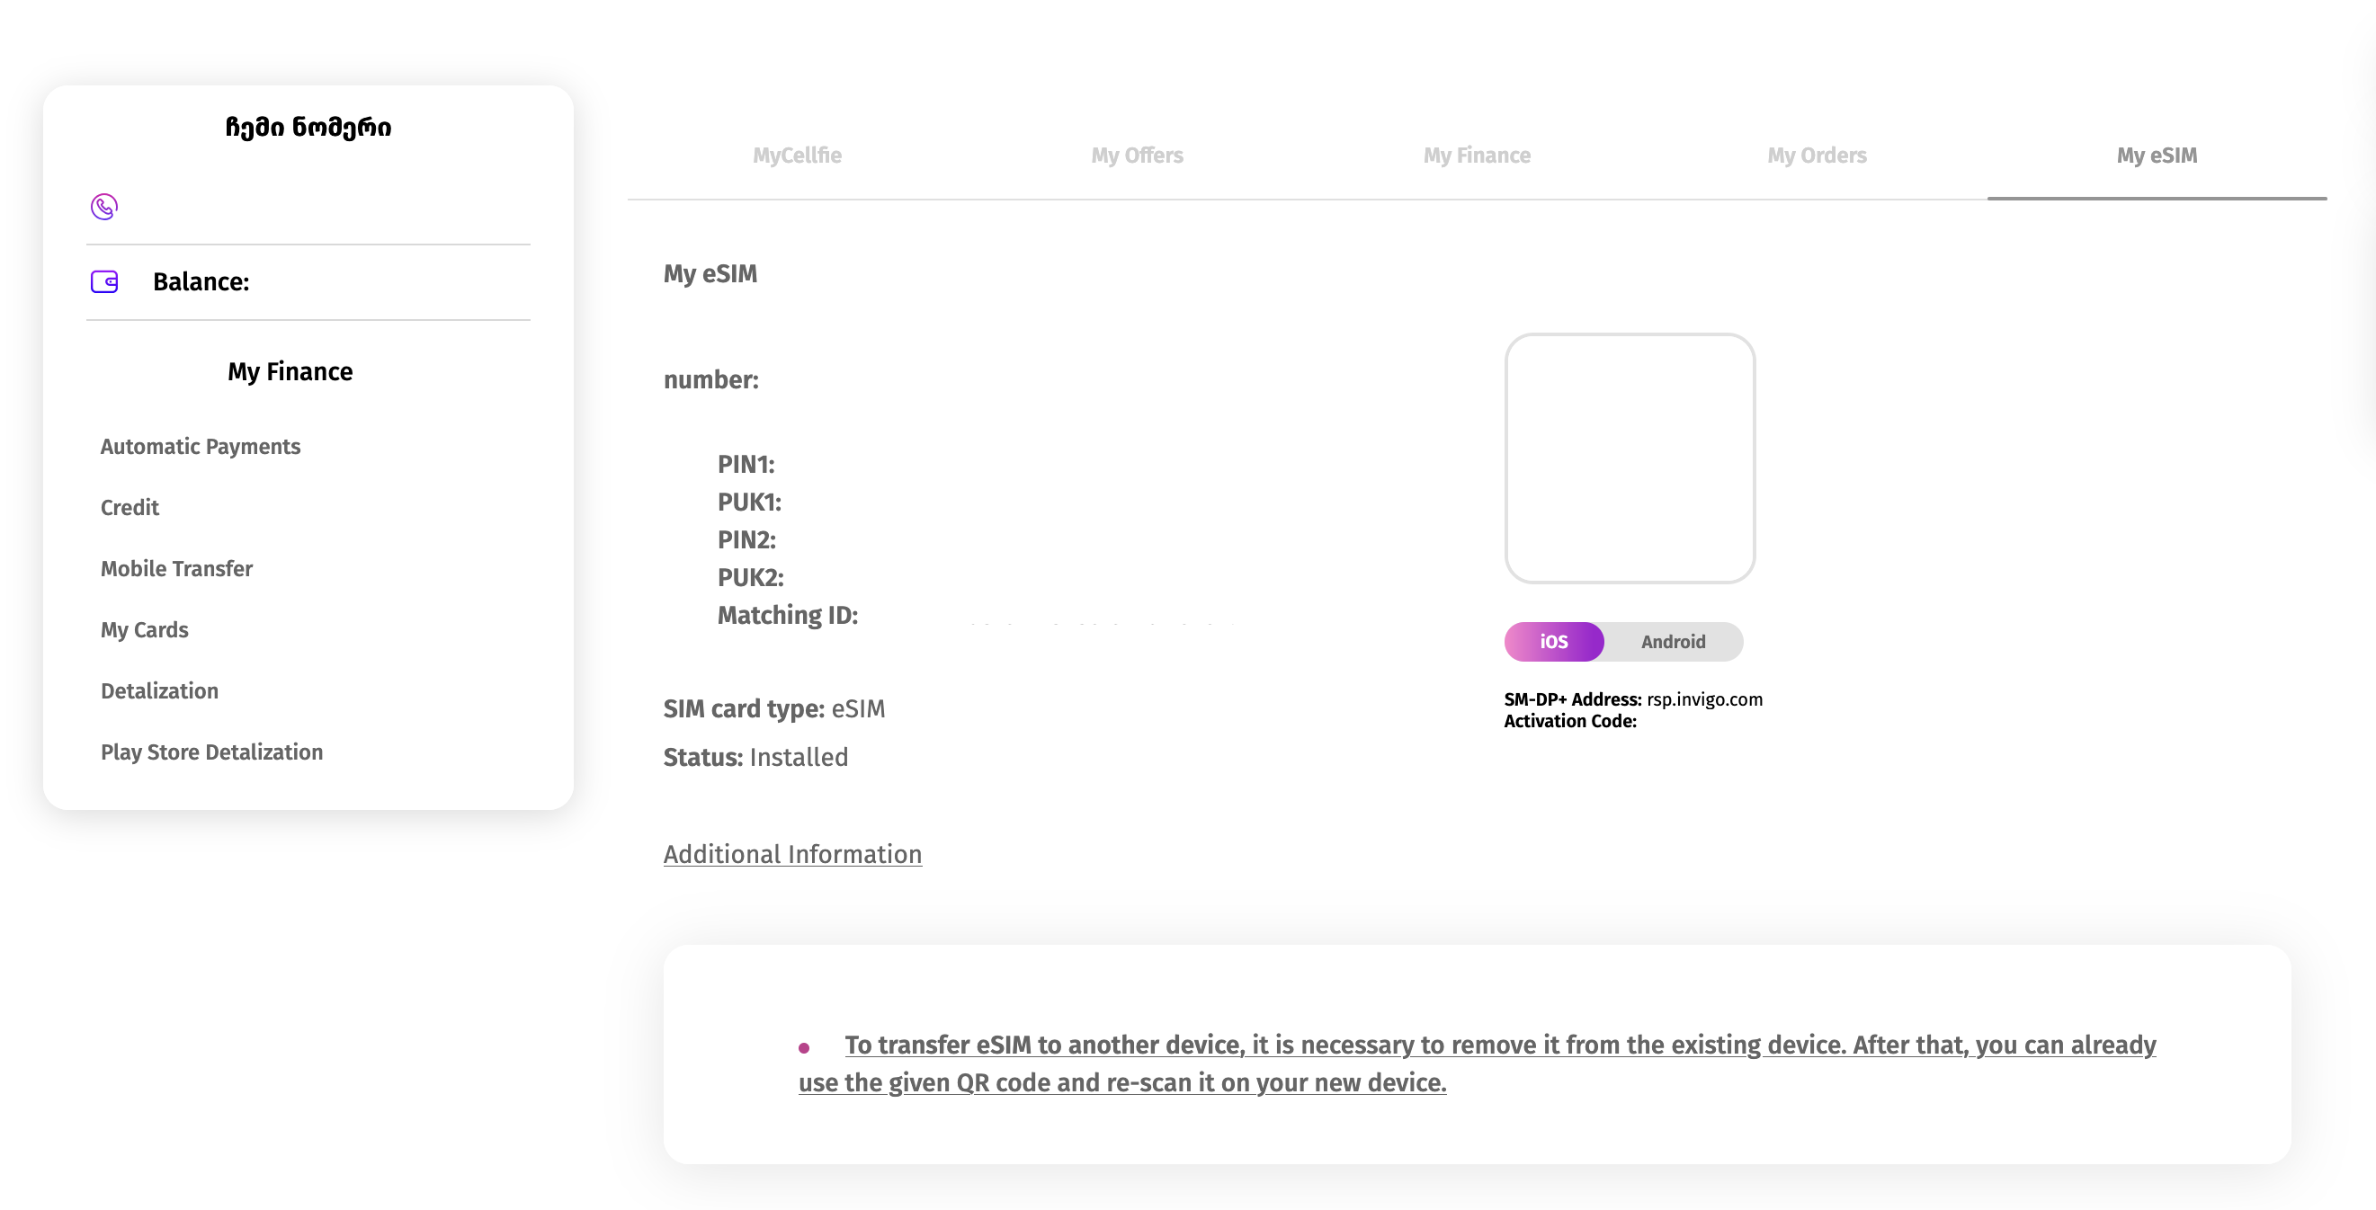Switch to My Finance tab
The height and width of the screenshot is (1210, 2376).
(x=1476, y=156)
